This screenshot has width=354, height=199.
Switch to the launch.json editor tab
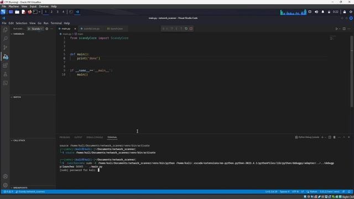117,29
